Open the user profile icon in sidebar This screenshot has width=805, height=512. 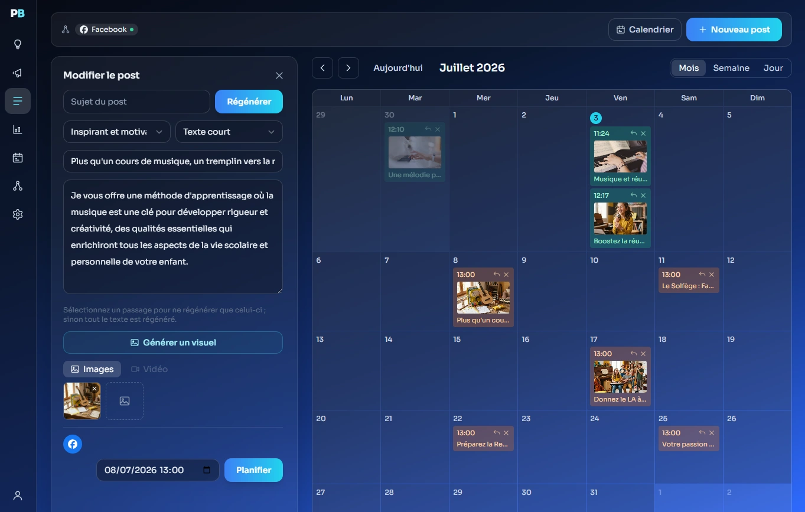click(18, 495)
